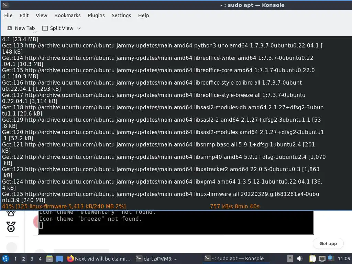
Task: Click the Get:116 libreoffice-style-colibre line
Action: [x=152, y=86]
